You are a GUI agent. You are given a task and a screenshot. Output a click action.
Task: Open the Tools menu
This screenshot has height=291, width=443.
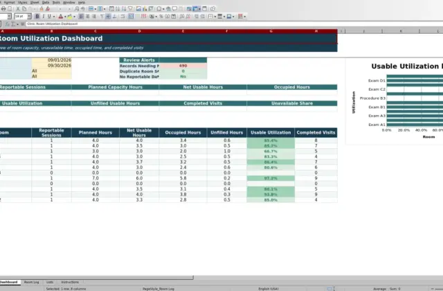tap(56, 2)
